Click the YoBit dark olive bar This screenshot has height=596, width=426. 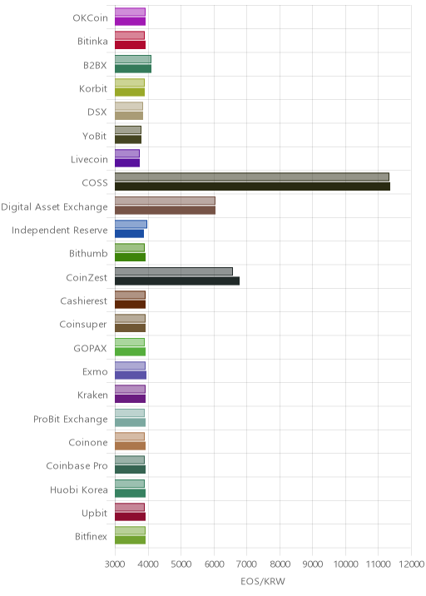[128, 140]
